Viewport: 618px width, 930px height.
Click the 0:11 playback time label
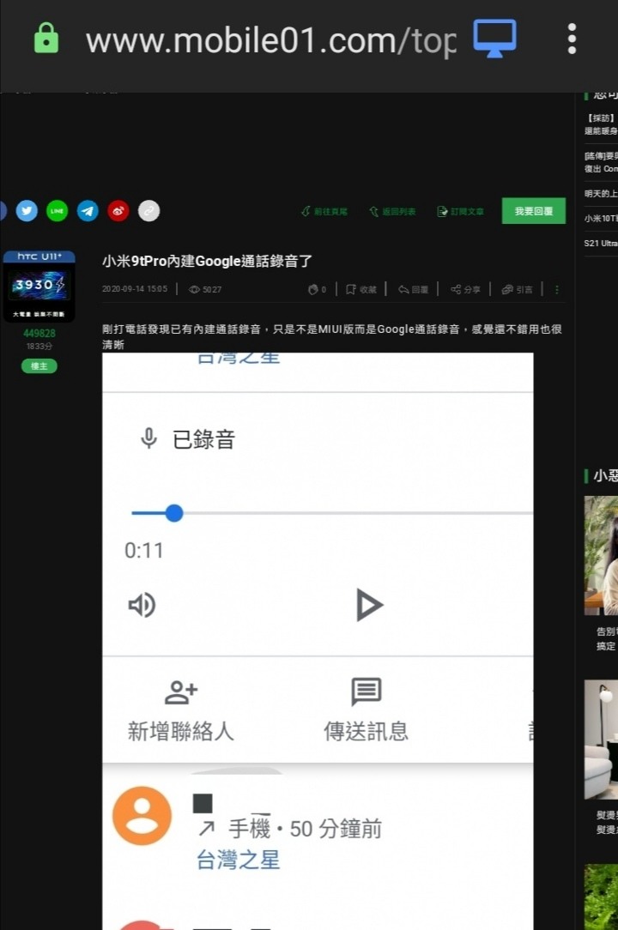[x=143, y=551]
